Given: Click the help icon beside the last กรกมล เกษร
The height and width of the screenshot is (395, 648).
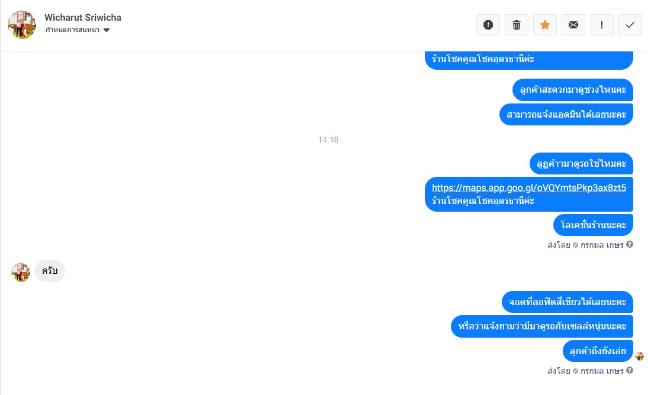Looking at the screenshot, I should 630,370.
